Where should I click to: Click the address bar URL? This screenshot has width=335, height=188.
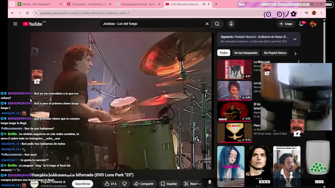coord(85,13)
